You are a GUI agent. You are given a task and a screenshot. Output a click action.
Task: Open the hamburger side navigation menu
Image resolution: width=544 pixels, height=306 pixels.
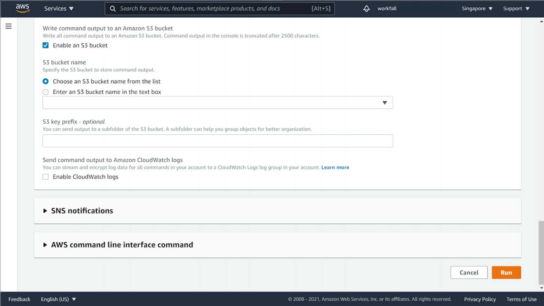pyautogui.click(x=9, y=26)
